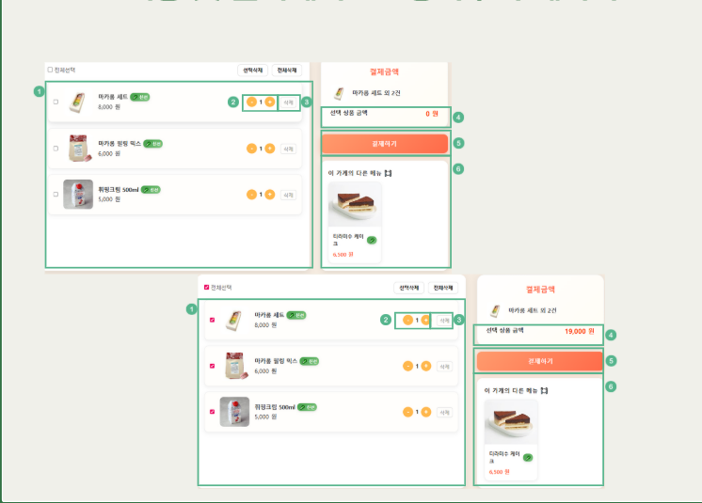702x503 pixels.
Task: Click 전체삭제 in the cart with unchecked items
Action: [x=287, y=71]
